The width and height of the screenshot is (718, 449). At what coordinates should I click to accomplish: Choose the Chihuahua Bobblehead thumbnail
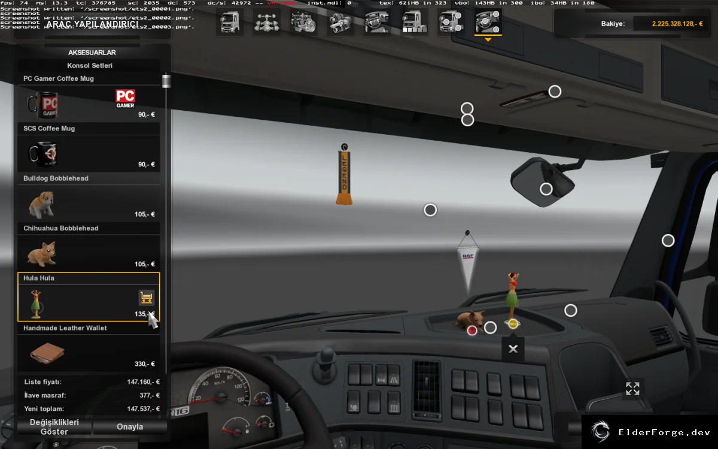(x=42, y=254)
